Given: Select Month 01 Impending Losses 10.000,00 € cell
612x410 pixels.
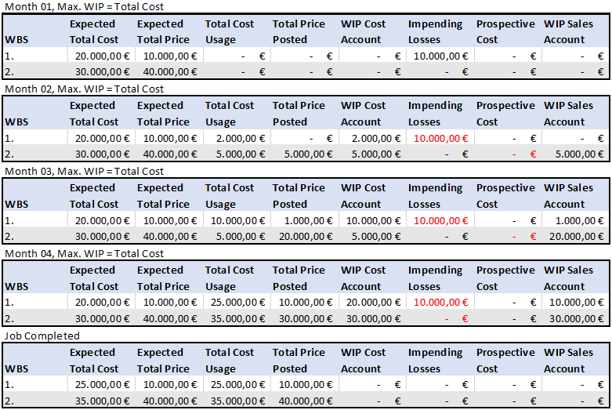Looking at the screenshot, I should point(438,56).
